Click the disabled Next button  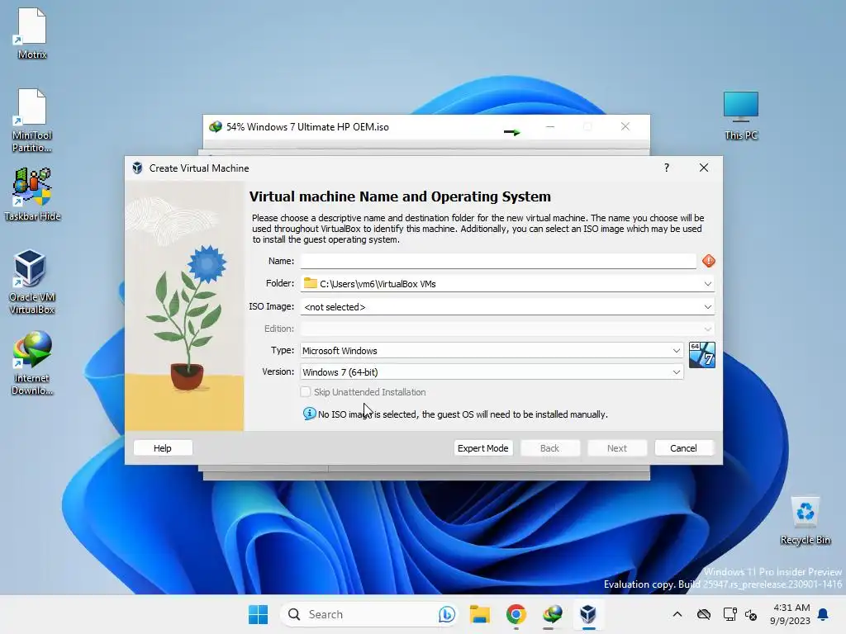[616, 448]
